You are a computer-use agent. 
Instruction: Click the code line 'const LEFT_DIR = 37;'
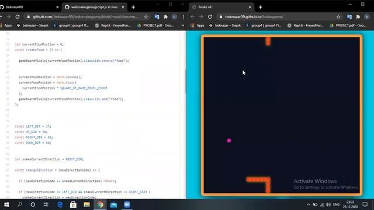click(x=33, y=126)
